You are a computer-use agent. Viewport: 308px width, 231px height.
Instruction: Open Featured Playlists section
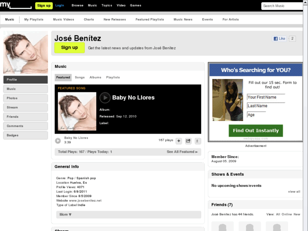(x=150, y=19)
